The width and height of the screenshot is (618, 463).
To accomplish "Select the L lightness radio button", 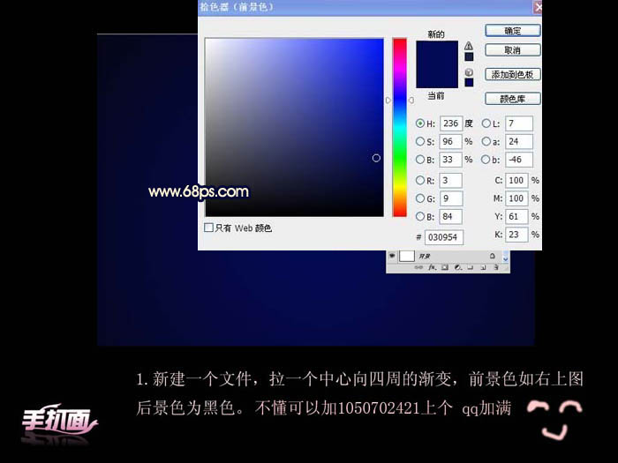I will [x=486, y=123].
